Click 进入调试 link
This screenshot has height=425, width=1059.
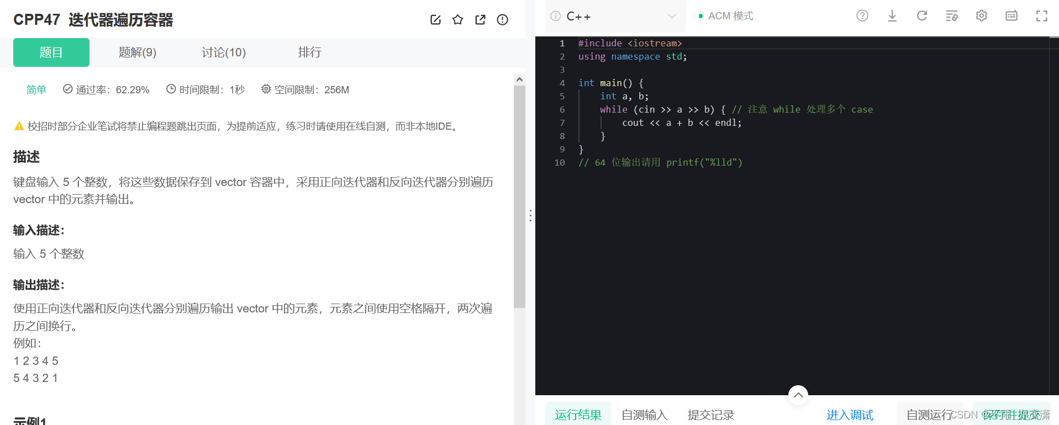850,415
